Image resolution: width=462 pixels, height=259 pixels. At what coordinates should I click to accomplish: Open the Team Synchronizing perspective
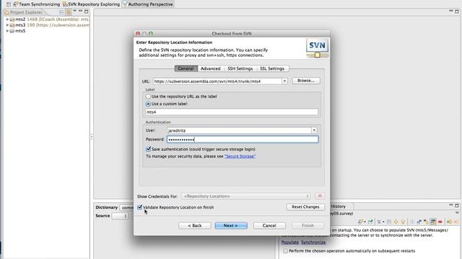[x=37, y=4]
